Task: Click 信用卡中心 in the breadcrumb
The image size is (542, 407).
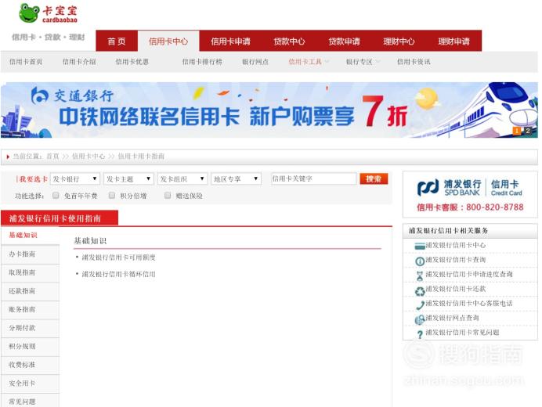Action: point(89,157)
